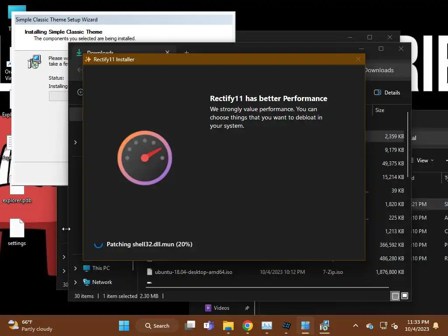Open File Explorer from the taskbar
Image resolution: width=448 pixels, height=336 pixels.
228,325
